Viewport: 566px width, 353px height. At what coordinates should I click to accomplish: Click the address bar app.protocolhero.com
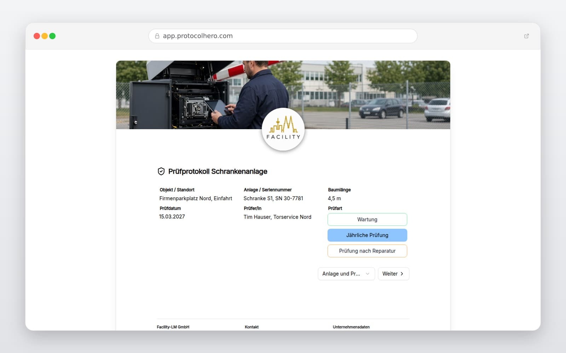(x=283, y=36)
